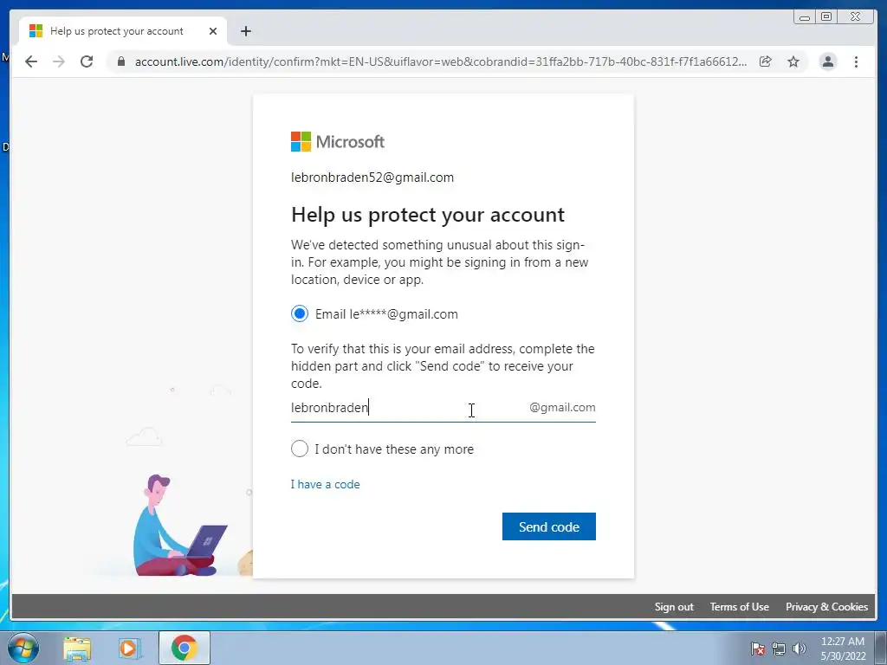
Task: Minimize the Chrome window
Action: [x=805, y=17]
